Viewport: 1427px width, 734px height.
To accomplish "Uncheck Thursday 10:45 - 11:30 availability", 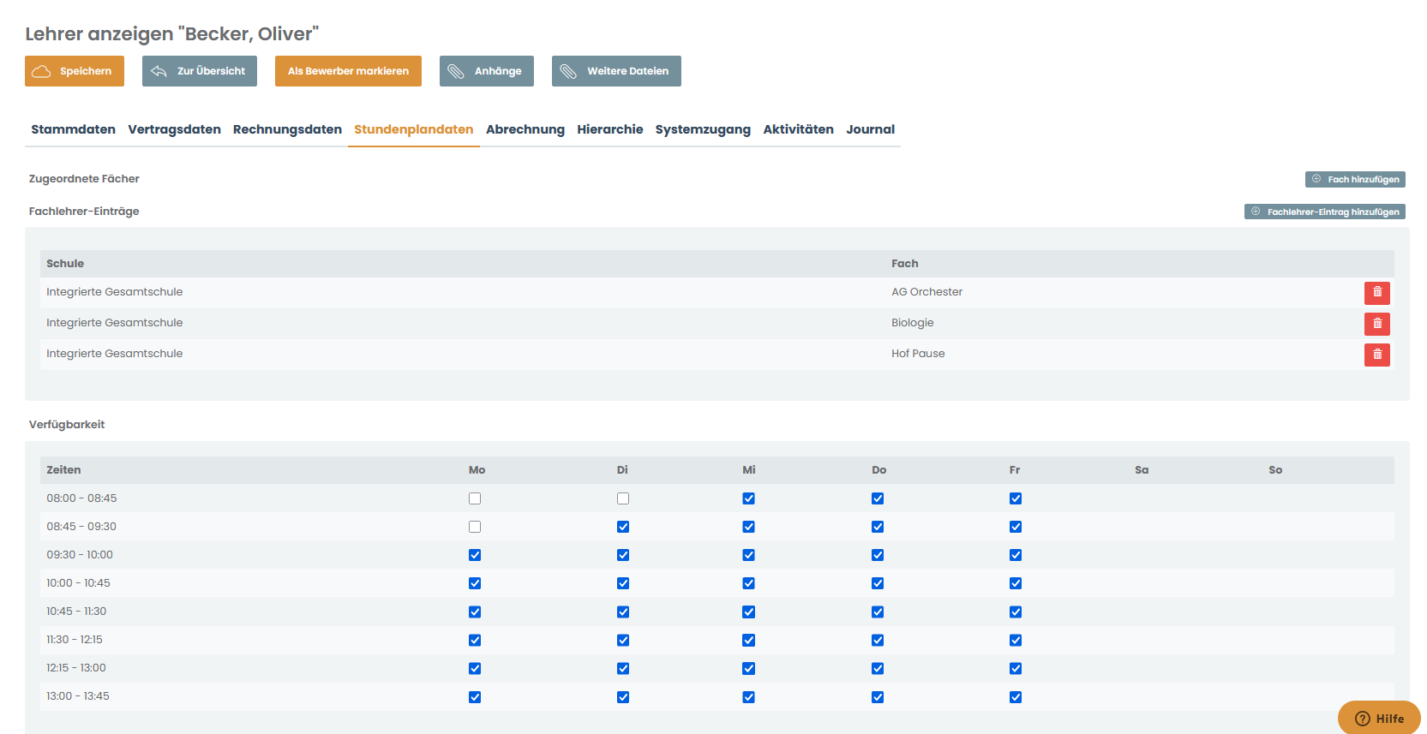I will (878, 612).
